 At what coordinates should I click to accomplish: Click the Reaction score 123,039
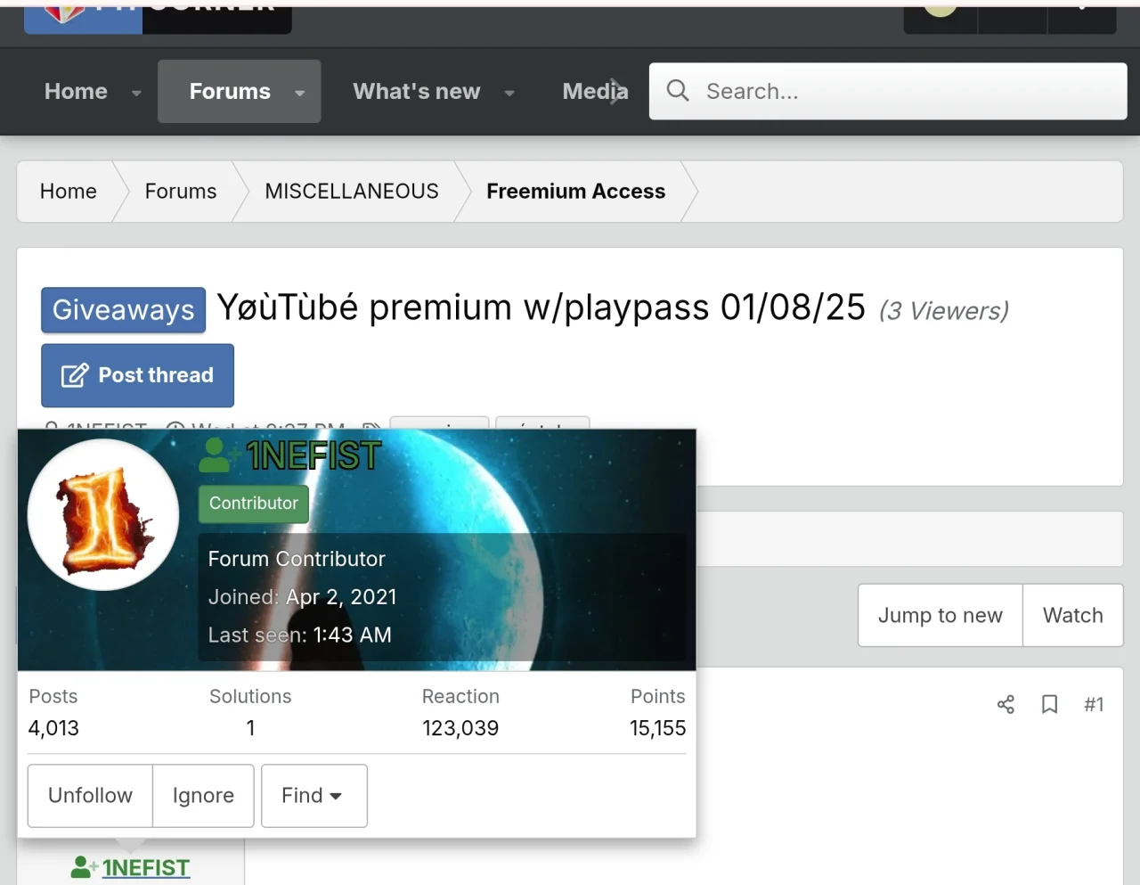tap(460, 728)
